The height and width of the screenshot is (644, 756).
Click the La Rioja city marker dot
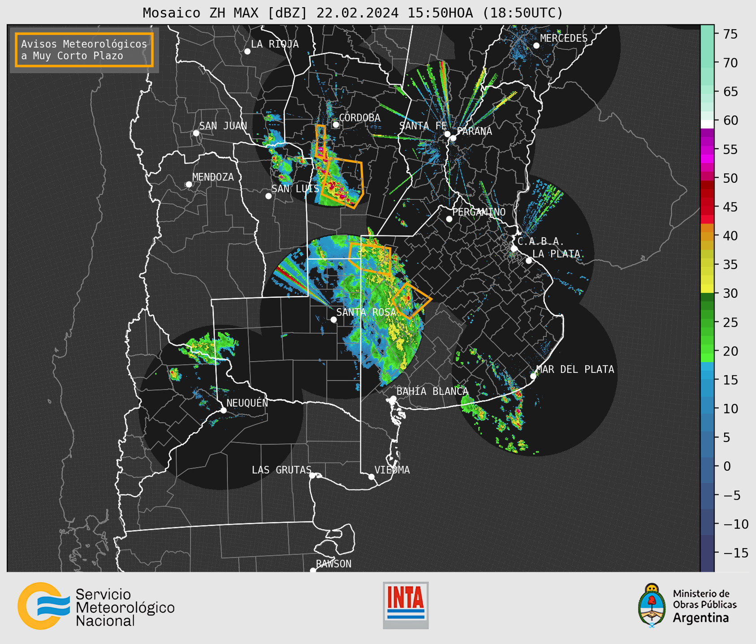(x=247, y=52)
